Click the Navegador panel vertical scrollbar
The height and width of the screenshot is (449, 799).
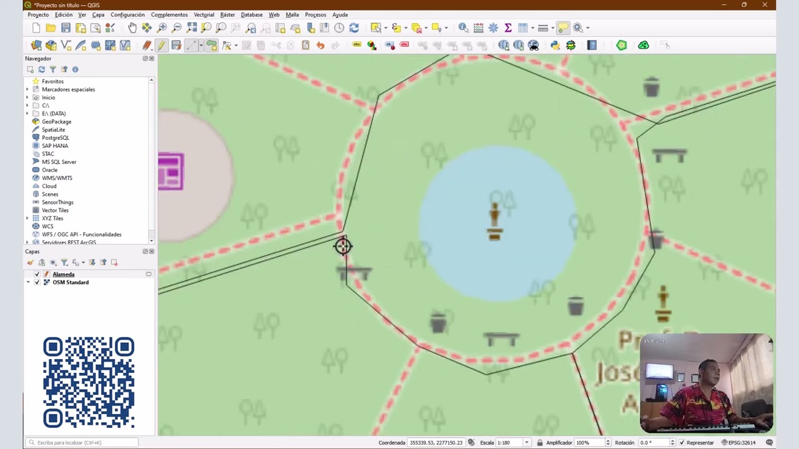click(x=151, y=161)
